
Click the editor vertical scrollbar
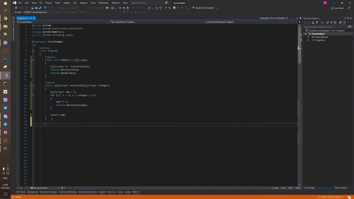(x=300, y=105)
